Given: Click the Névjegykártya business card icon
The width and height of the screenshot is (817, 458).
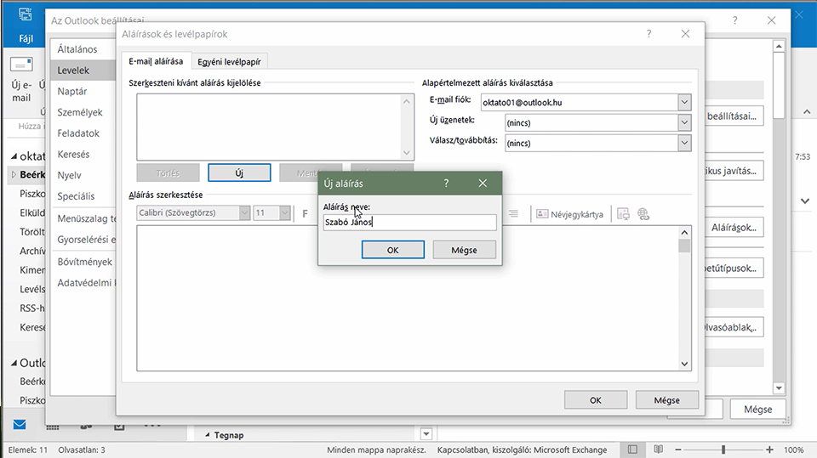Looking at the screenshot, I should pyautogui.click(x=542, y=214).
